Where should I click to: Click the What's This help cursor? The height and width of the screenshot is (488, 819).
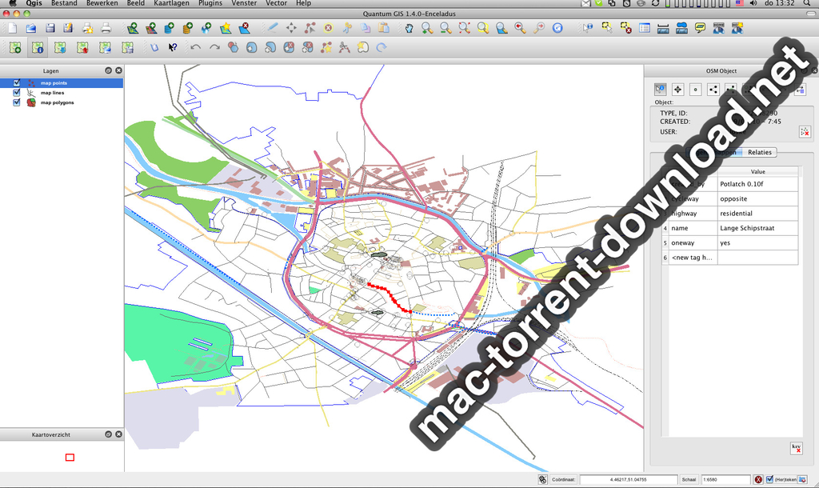[173, 48]
